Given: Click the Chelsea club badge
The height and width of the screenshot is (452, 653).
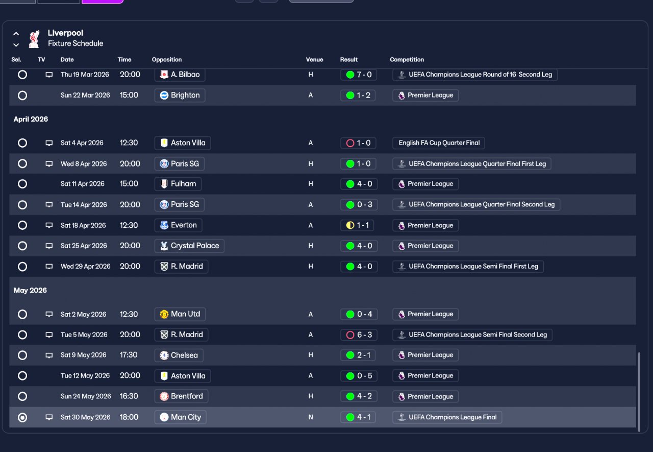Looking at the screenshot, I should click(x=164, y=355).
